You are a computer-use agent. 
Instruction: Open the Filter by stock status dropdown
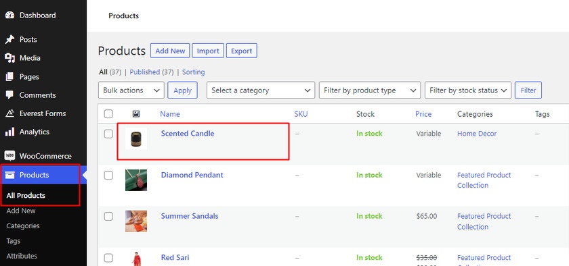468,90
